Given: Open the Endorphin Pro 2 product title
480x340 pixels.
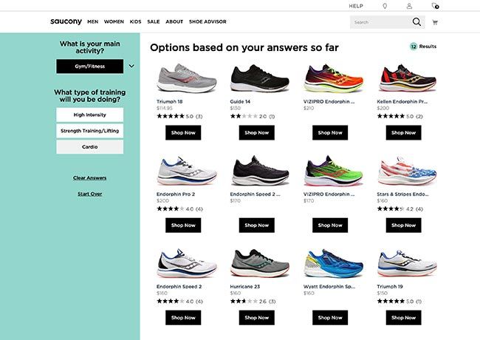Looking at the screenshot, I should coord(176,194).
